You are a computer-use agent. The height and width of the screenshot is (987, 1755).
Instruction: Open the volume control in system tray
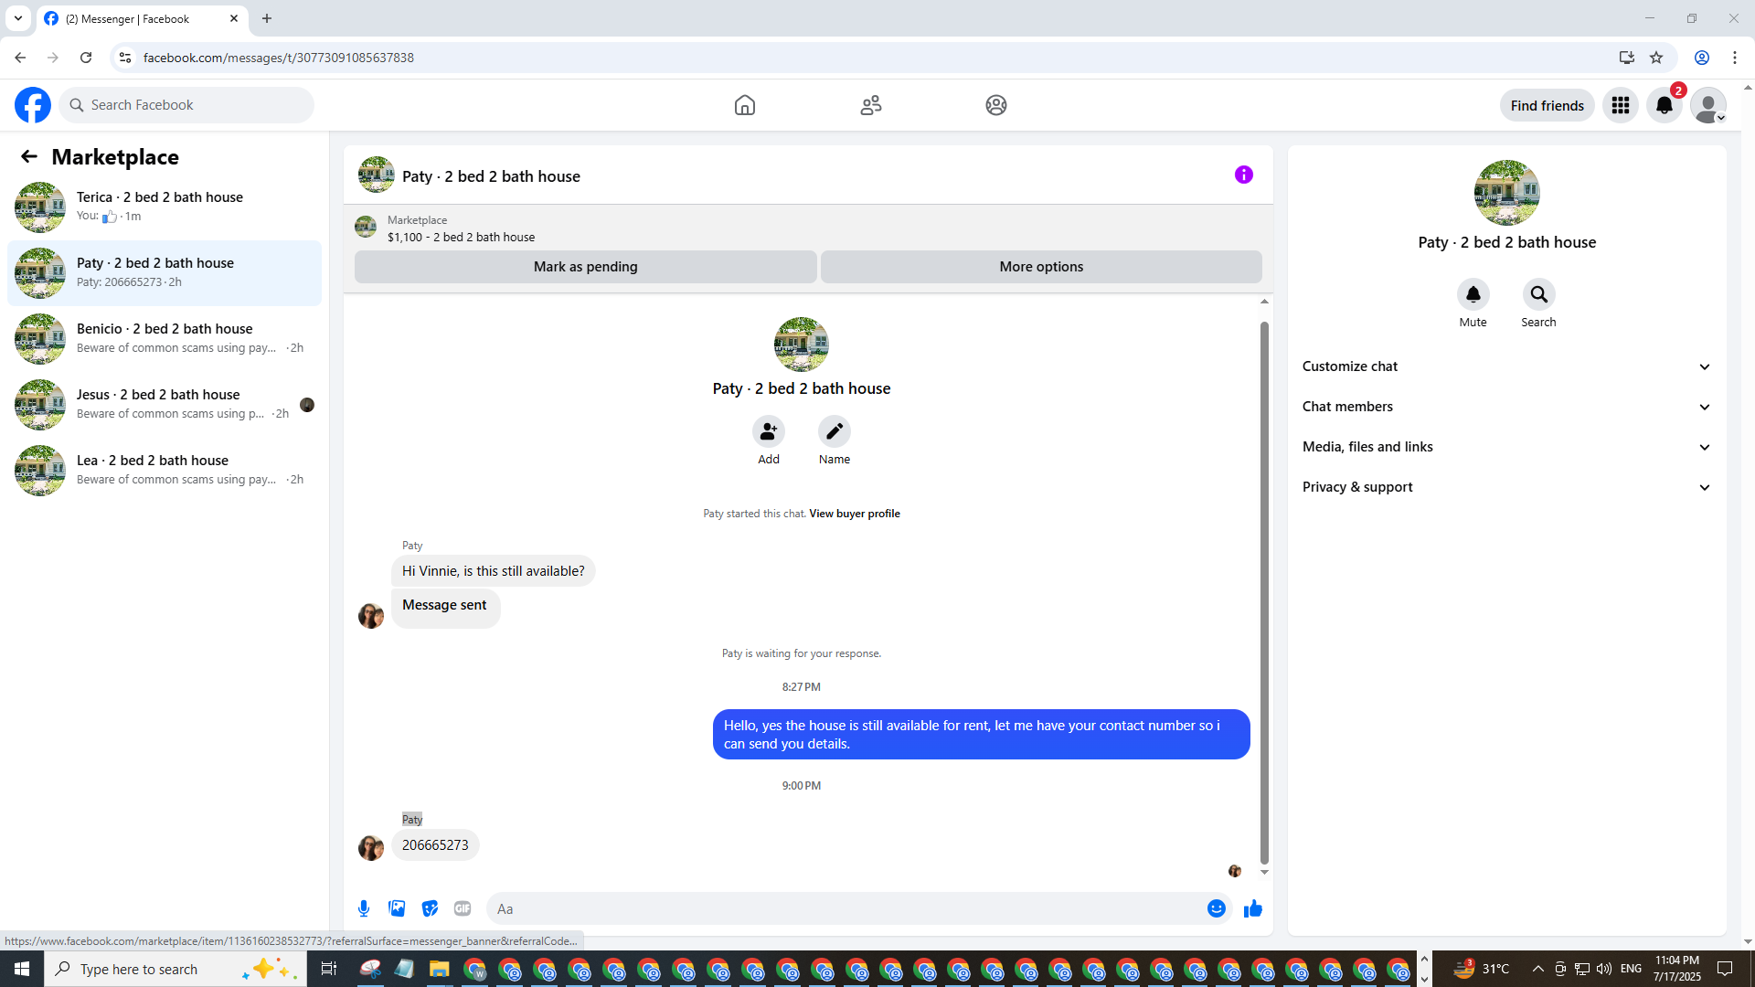(x=1604, y=969)
